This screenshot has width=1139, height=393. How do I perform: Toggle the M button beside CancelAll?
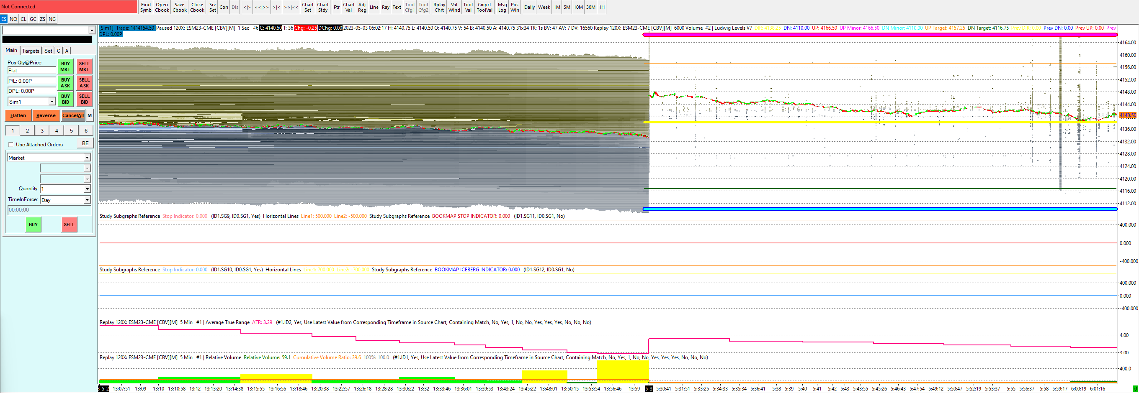[x=90, y=115]
